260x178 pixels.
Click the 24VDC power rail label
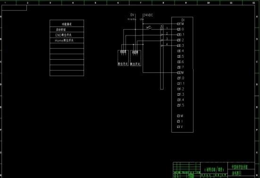coord(148,15)
